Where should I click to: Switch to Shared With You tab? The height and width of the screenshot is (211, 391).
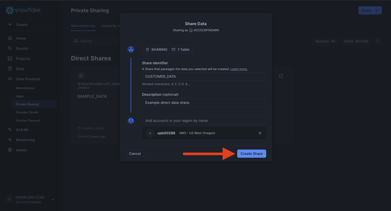[83, 26]
